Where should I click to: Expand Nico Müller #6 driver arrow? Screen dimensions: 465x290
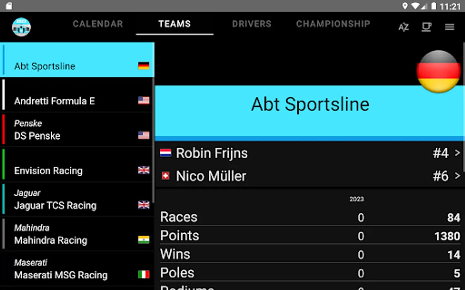pyautogui.click(x=457, y=176)
